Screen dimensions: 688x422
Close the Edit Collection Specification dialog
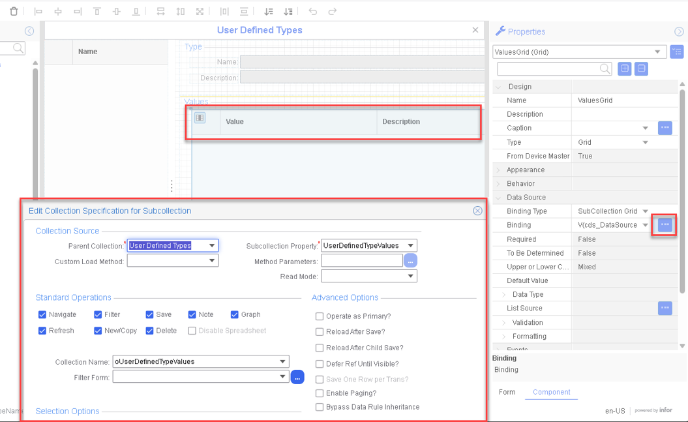coord(477,211)
